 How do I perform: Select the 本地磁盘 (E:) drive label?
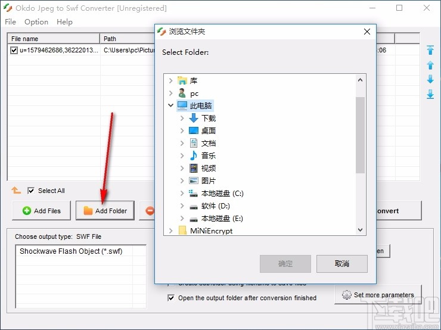(x=222, y=219)
